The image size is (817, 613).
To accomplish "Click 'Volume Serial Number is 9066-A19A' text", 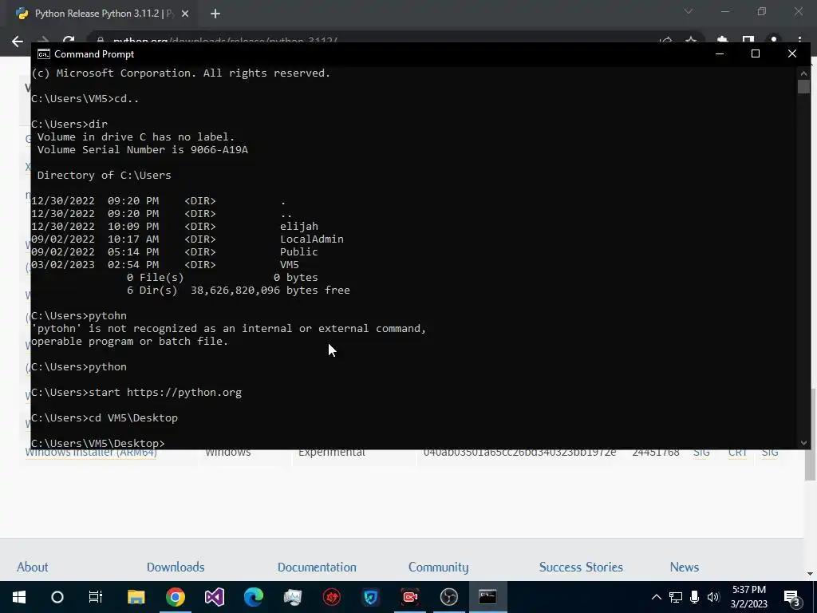I will (143, 150).
